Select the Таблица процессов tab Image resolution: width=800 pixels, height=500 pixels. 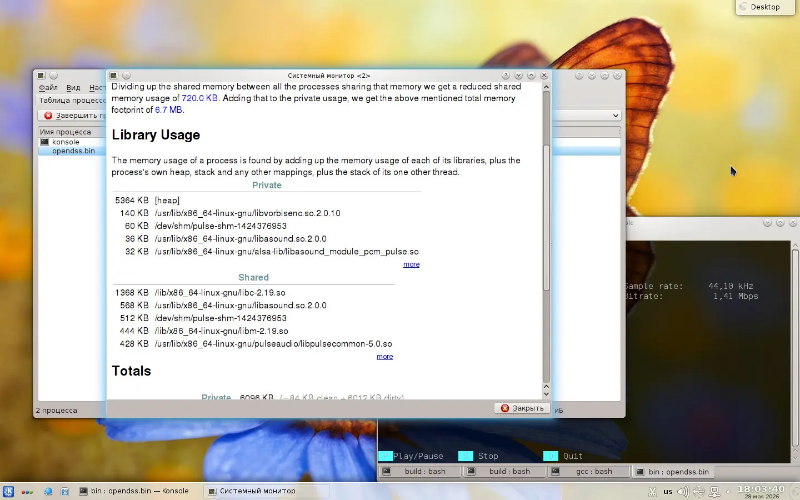[x=72, y=101]
